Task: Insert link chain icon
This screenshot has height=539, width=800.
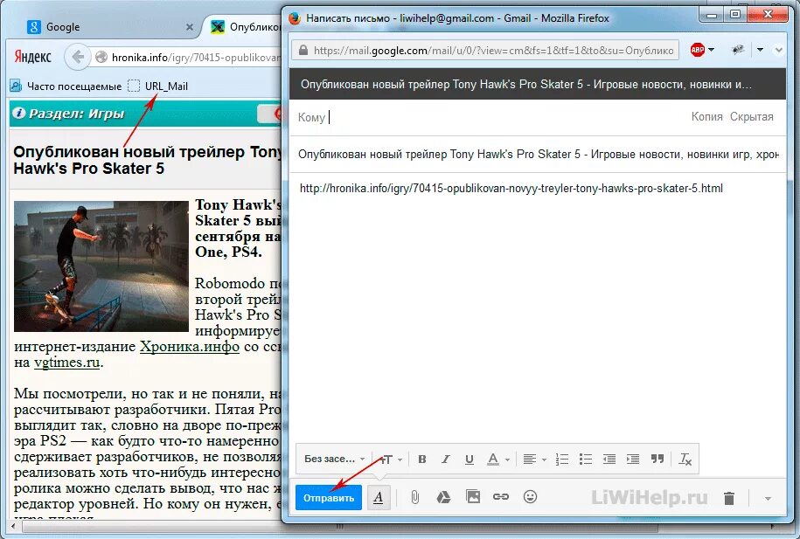Action: click(501, 497)
